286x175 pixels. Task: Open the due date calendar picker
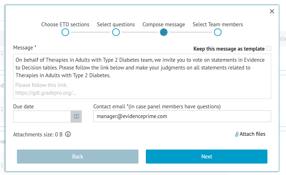tap(76, 116)
